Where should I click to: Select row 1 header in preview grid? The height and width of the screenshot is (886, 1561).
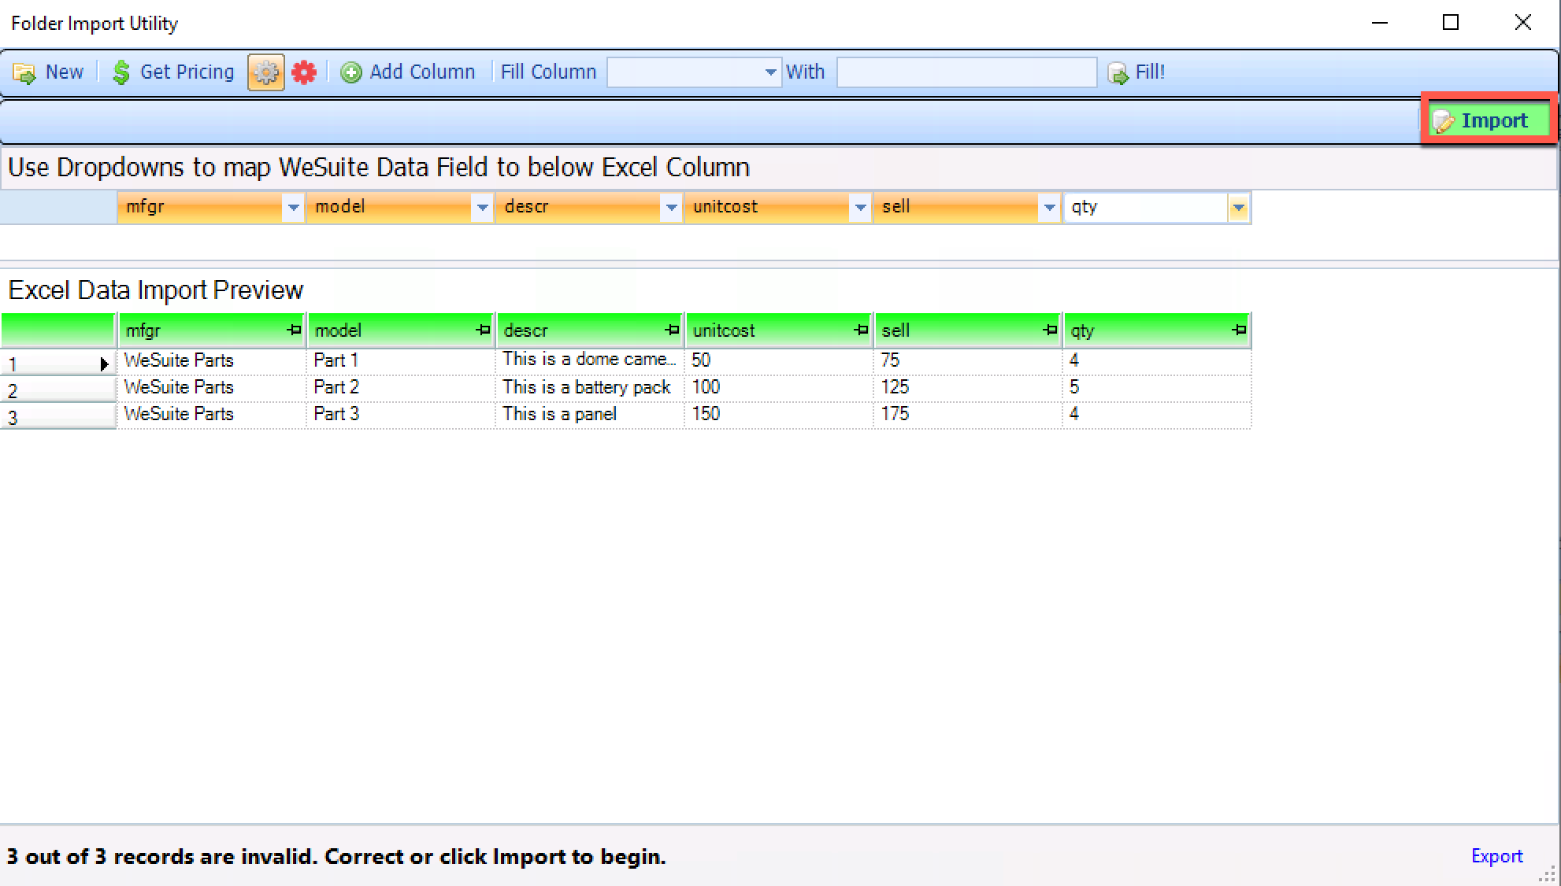58,363
